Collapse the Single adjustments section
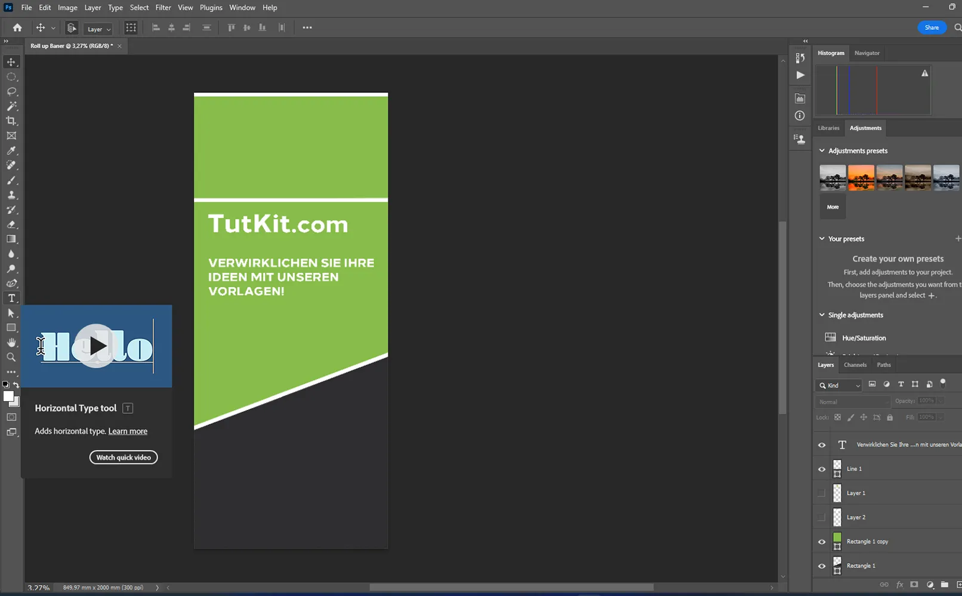 click(x=822, y=315)
